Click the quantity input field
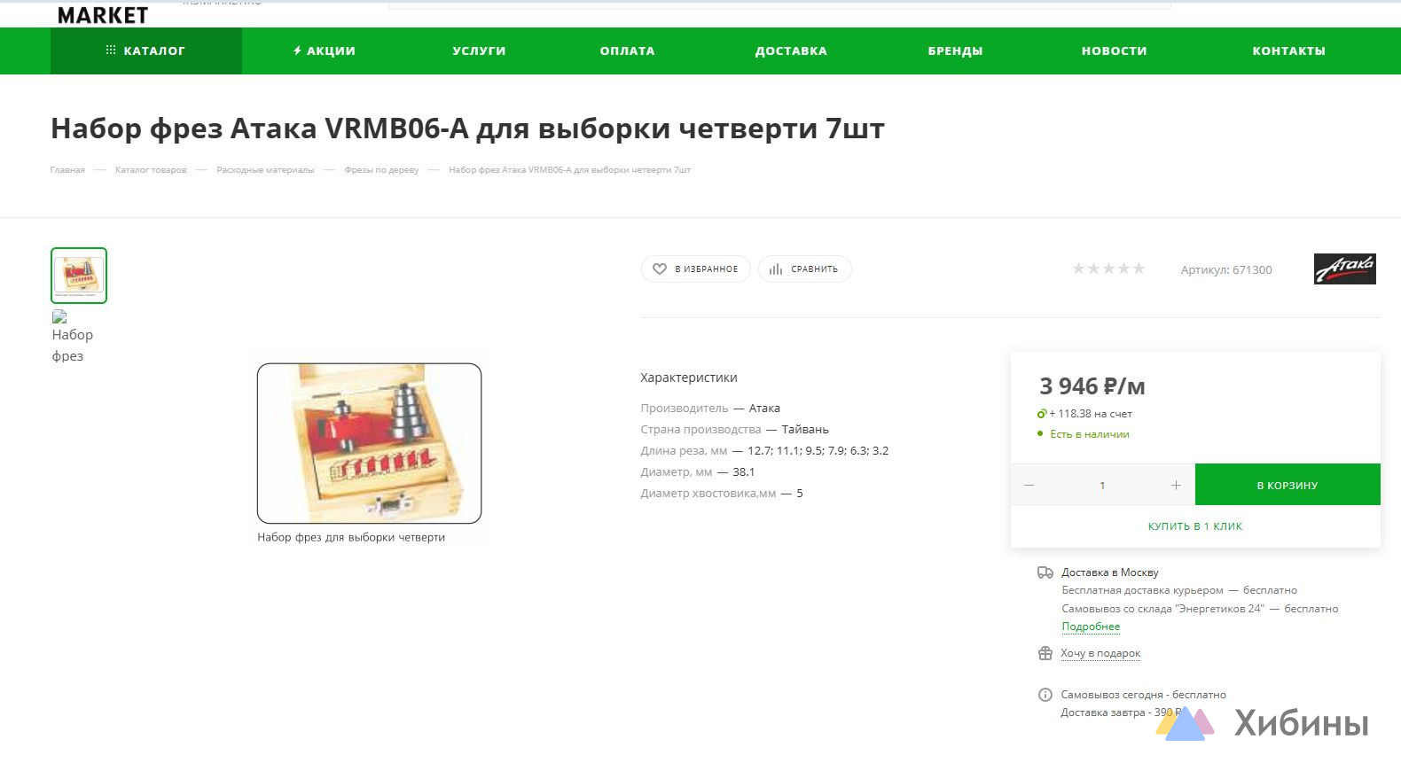1401x763 pixels. (x=1102, y=485)
